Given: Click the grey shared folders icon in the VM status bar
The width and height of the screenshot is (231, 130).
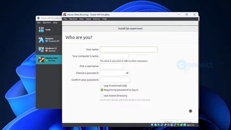Looking at the screenshot, I should 169,125.
